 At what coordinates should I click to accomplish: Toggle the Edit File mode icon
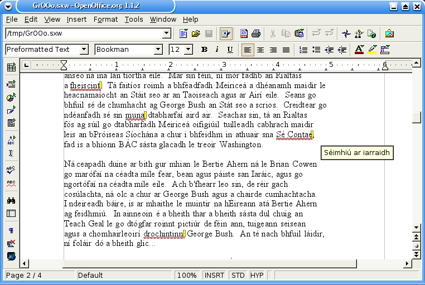(225, 33)
